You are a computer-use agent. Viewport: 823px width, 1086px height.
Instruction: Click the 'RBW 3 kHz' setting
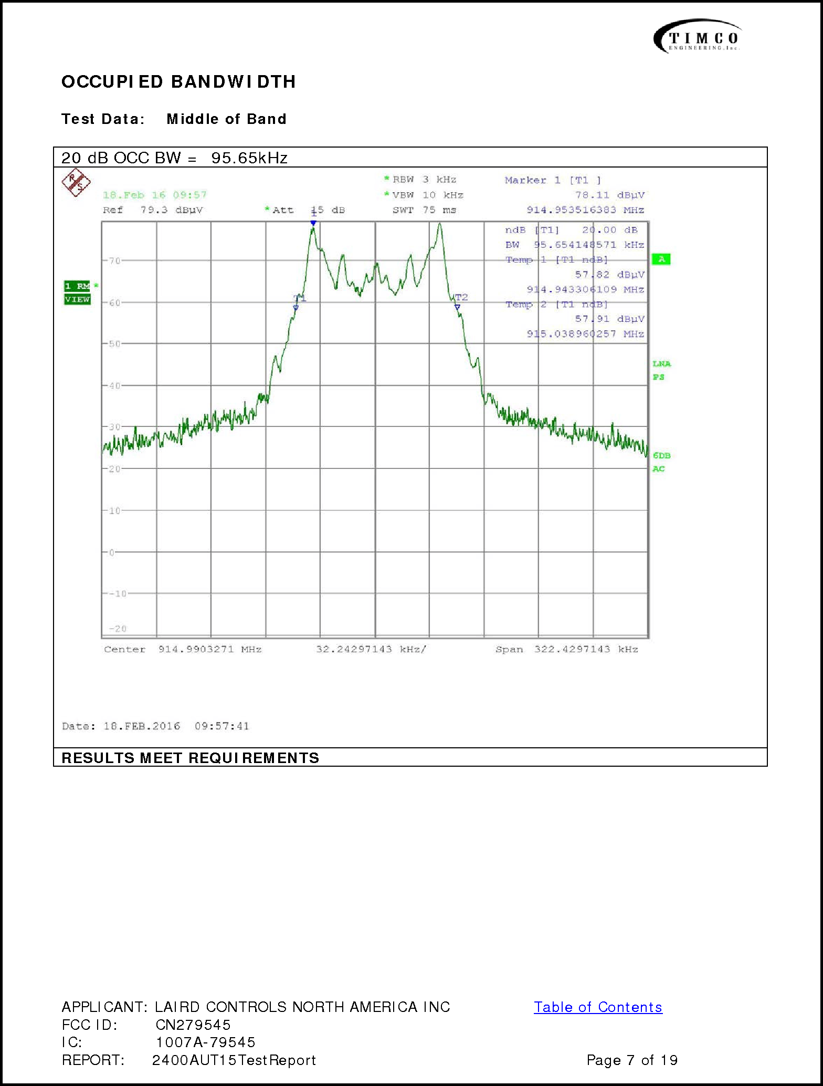tap(420, 180)
